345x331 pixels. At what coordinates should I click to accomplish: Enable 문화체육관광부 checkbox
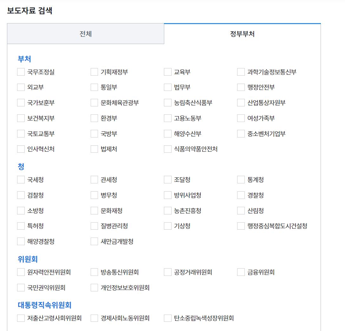click(x=94, y=103)
